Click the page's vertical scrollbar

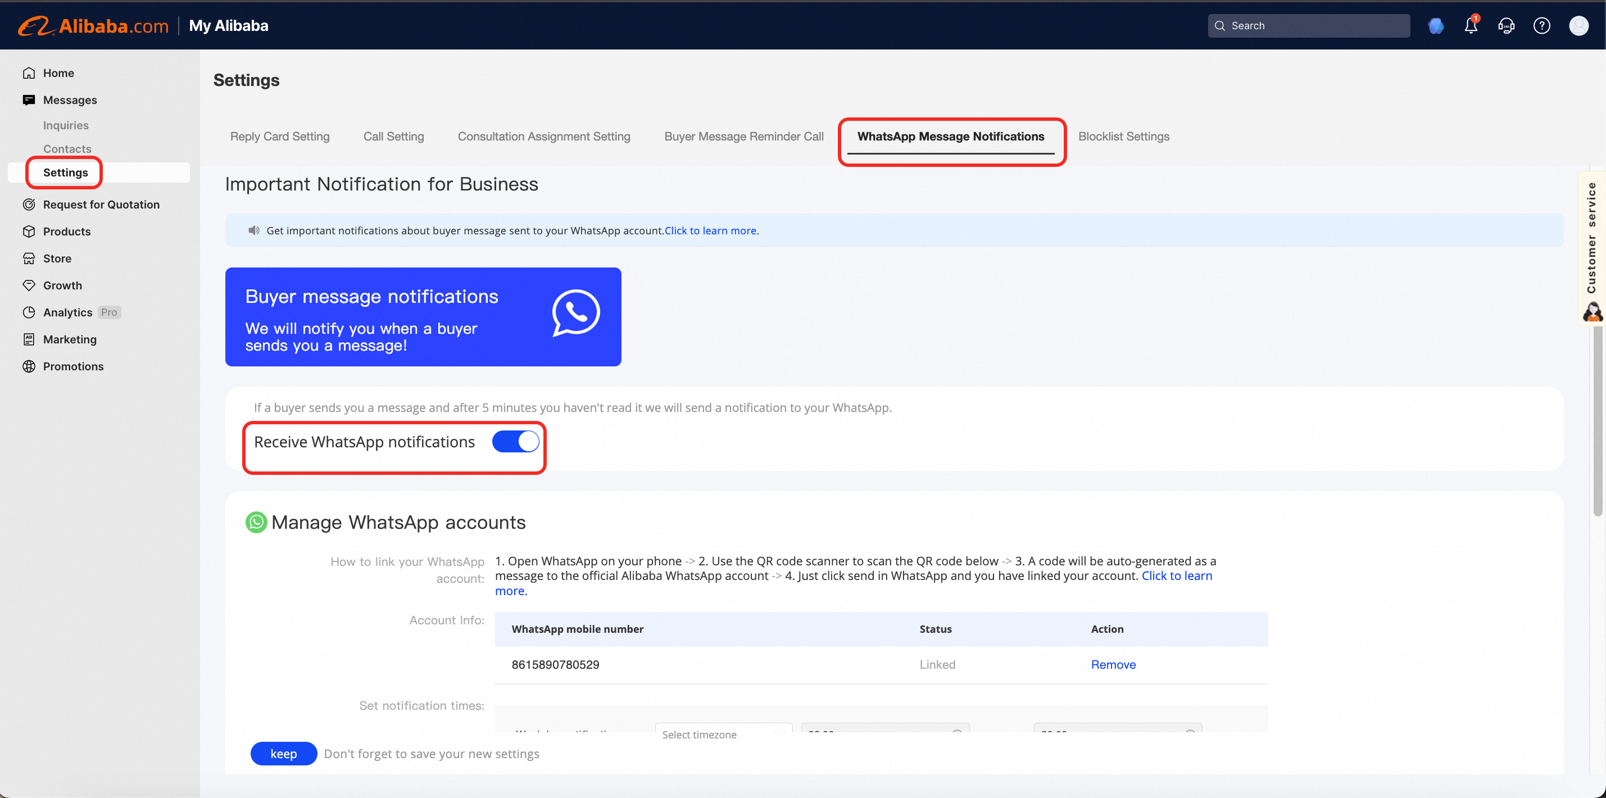coord(1597,421)
